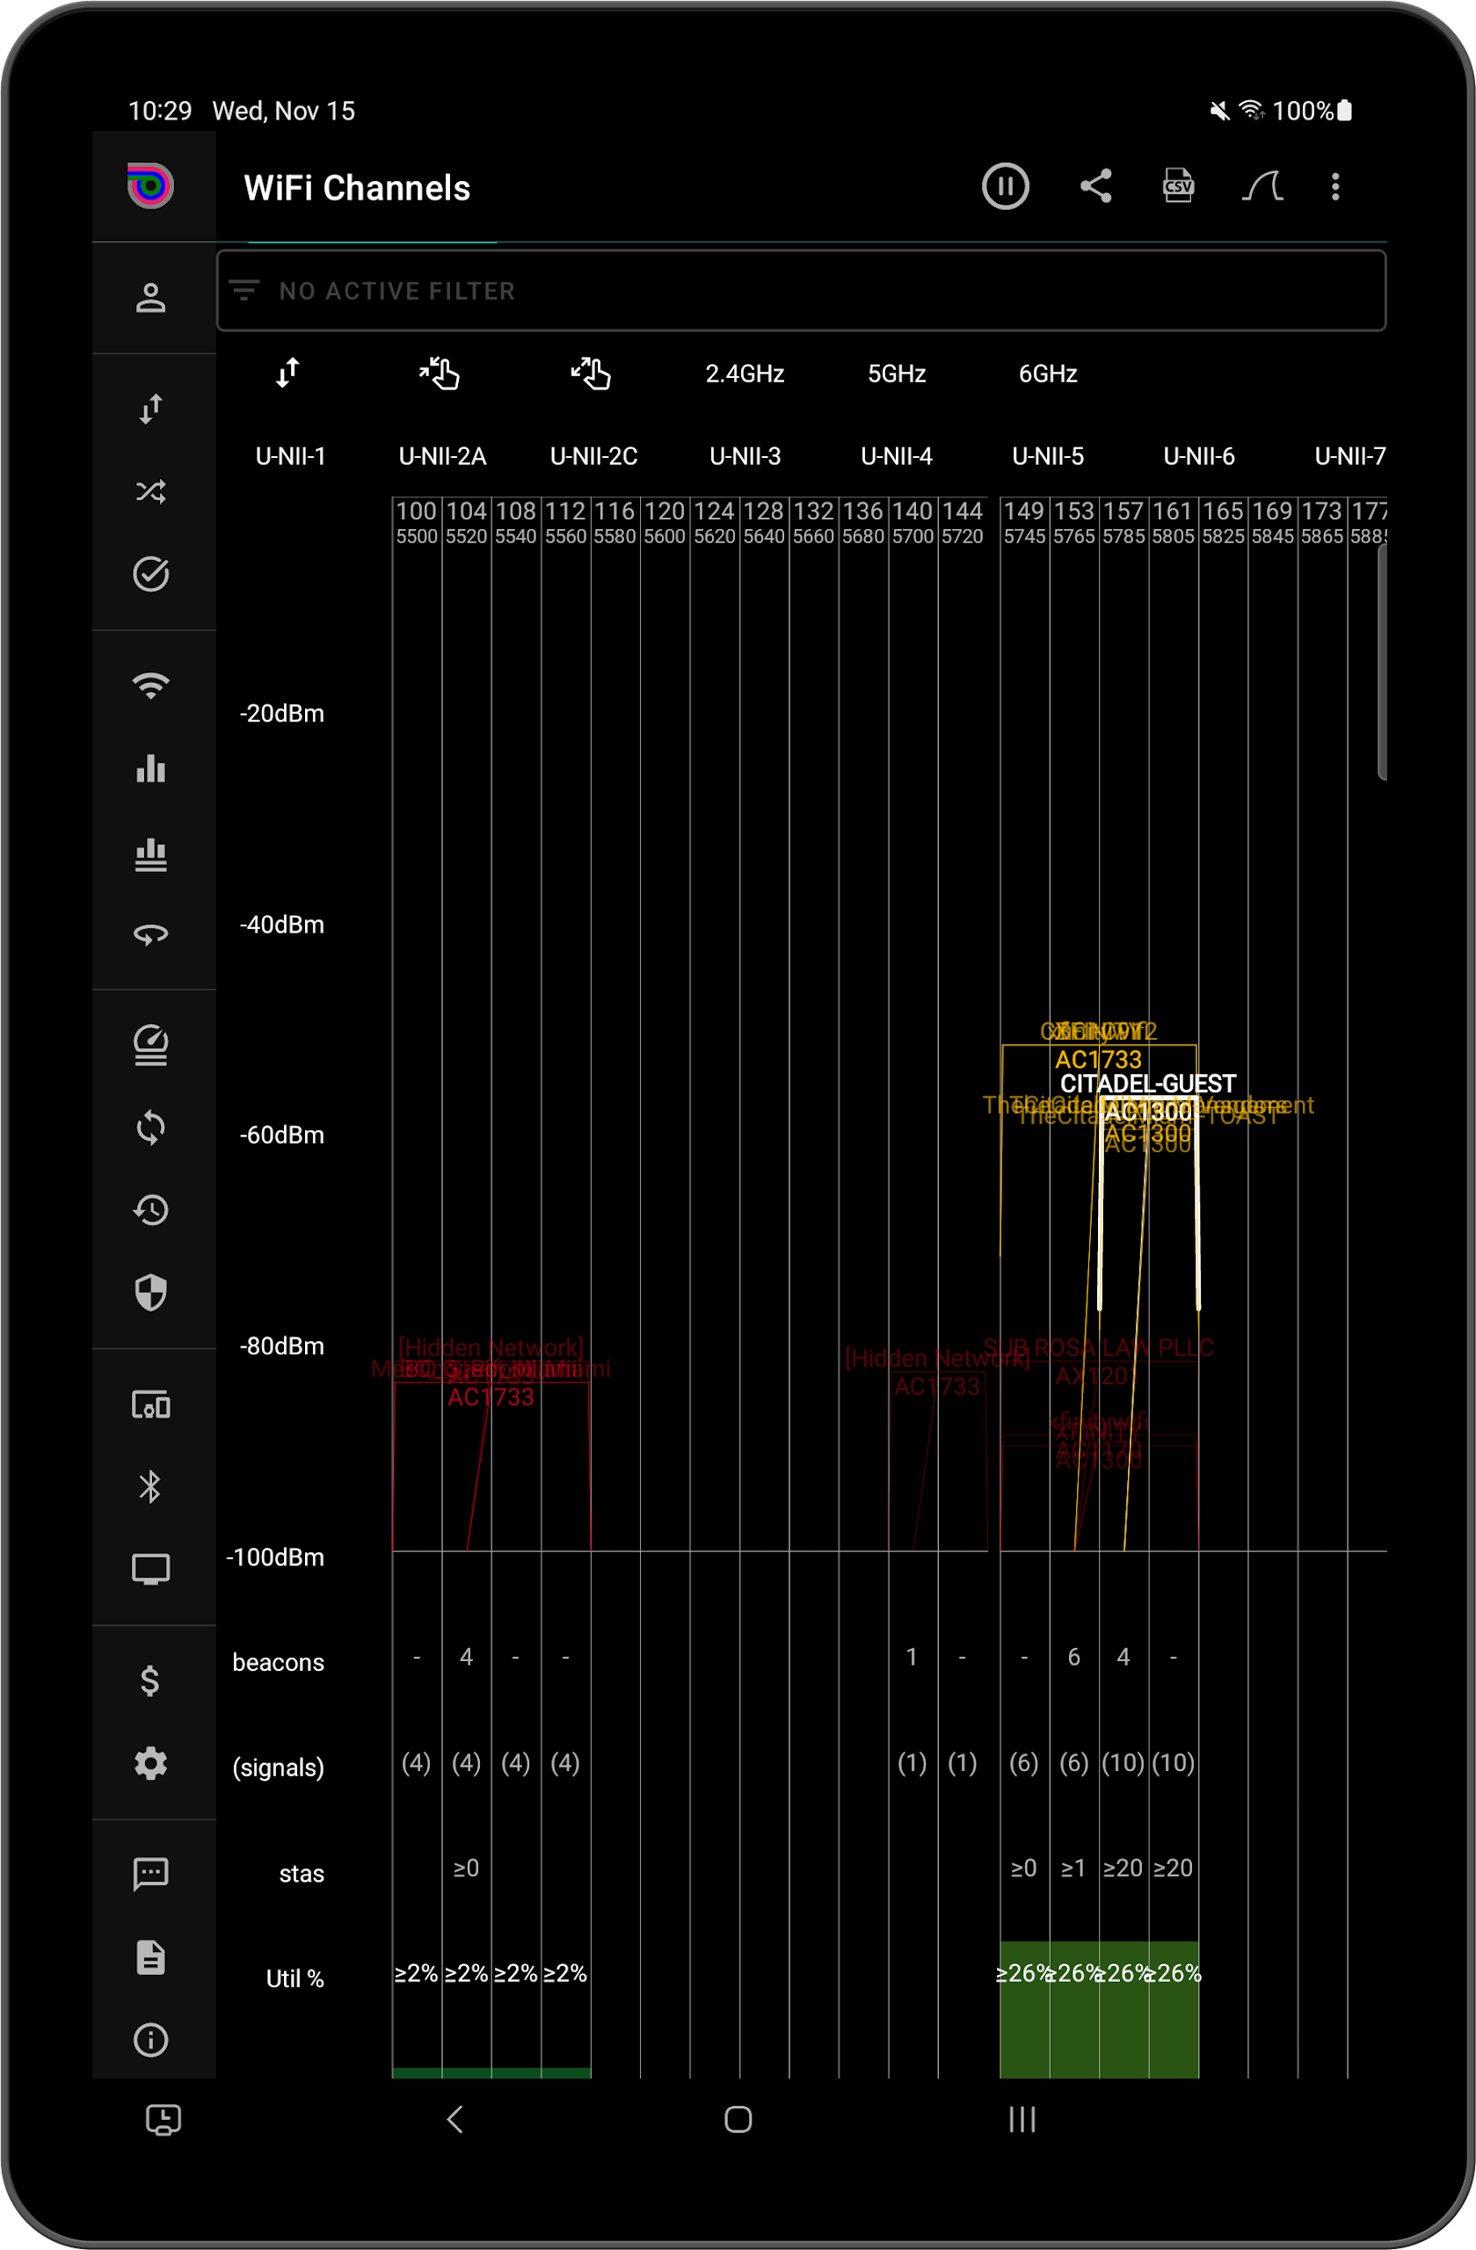Toggle the signal curve shape icon
Image resolution: width=1476 pixels, height=2250 pixels.
(x=1262, y=186)
